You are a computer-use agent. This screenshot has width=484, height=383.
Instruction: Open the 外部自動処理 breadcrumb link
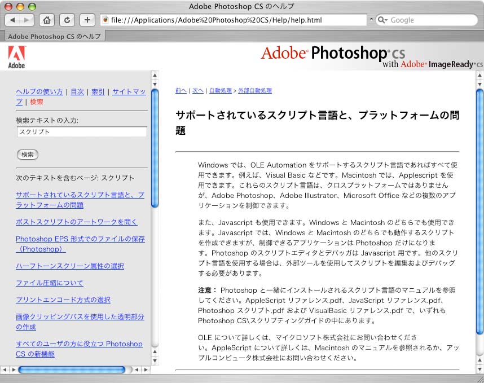255,91
